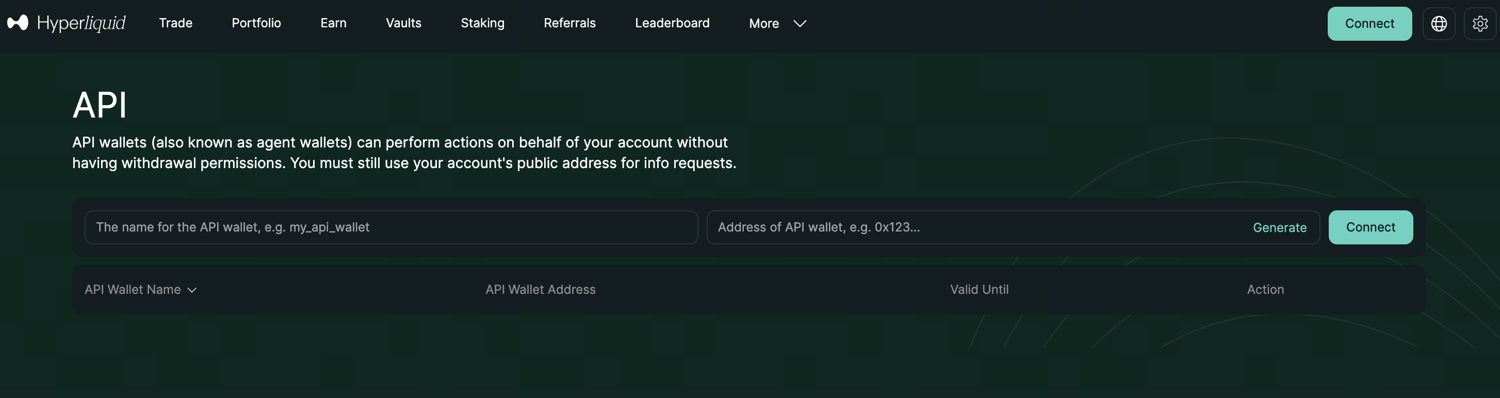1500x398 pixels.
Task: Click the API wallet name input field
Action: [390, 227]
